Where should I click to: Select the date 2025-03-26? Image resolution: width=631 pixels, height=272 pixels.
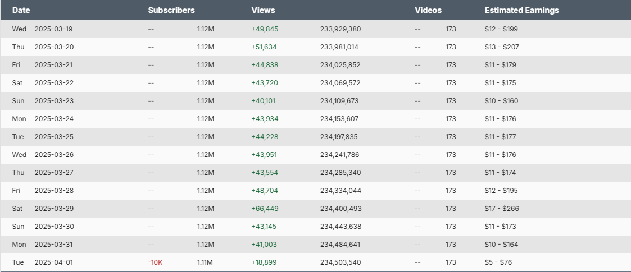click(x=55, y=155)
